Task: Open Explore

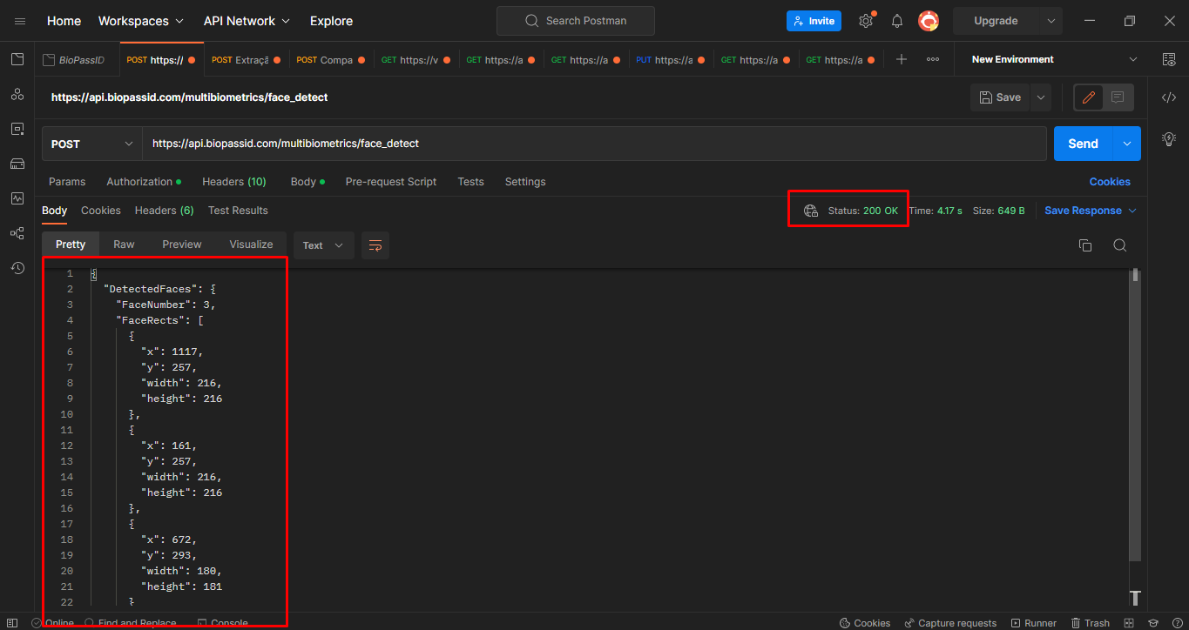Action: (x=331, y=21)
